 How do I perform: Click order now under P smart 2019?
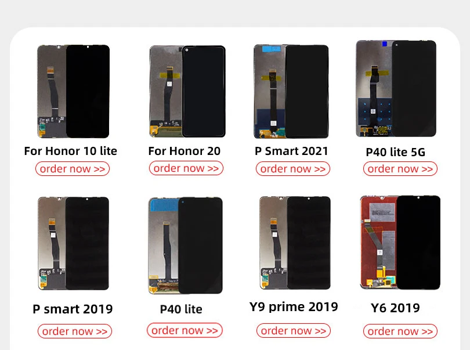pos(75,331)
